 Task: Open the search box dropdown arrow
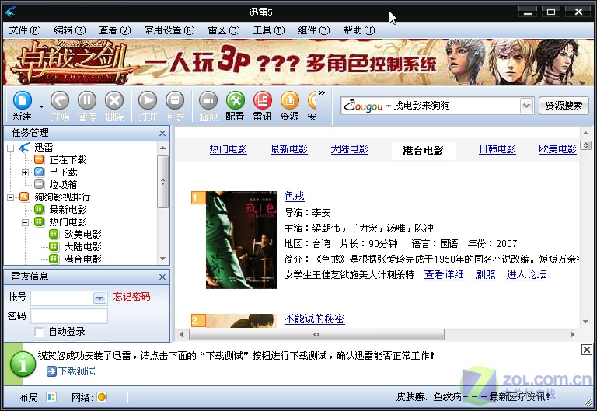(526, 106)
